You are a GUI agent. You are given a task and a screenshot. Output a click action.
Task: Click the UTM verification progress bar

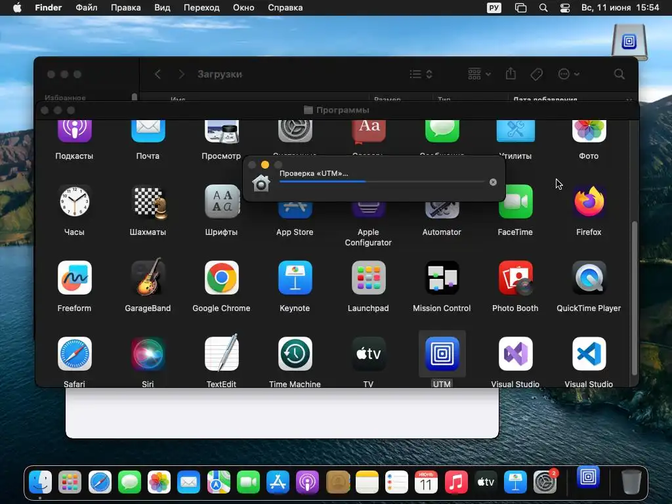point(382,182)
